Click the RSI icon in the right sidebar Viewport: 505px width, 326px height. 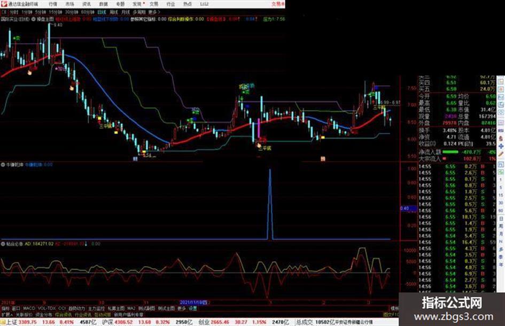coord(501,130)
